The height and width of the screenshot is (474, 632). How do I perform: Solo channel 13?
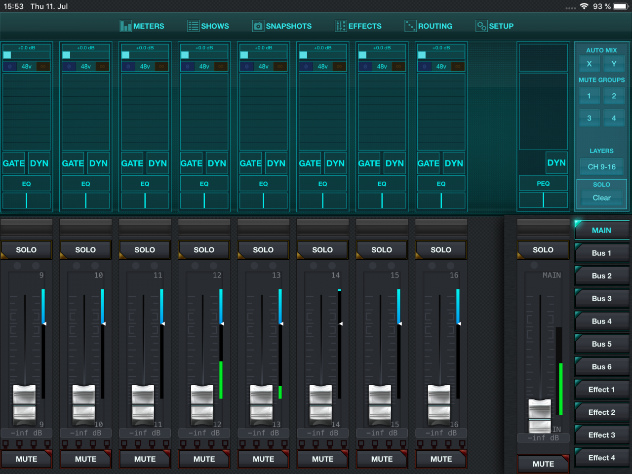pyautogui.click(x=263, y=250)
